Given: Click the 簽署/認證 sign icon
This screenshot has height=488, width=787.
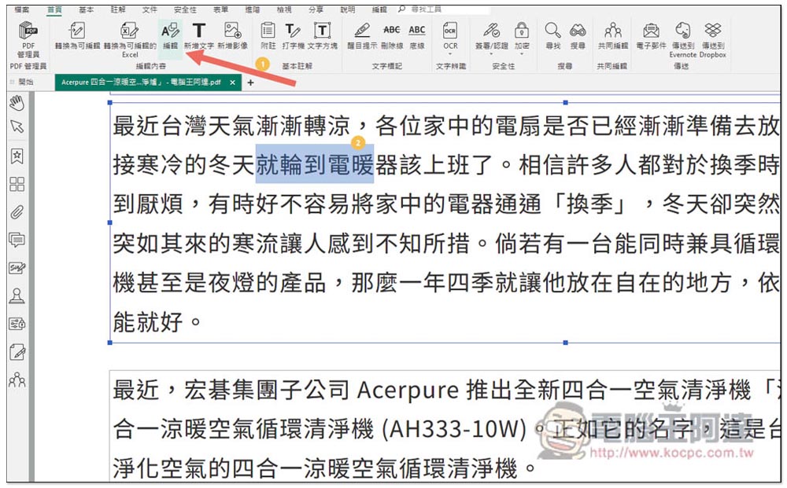Looking at the screenshot, I should coord(491,31).
